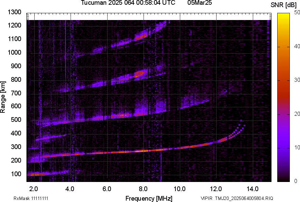Click the SNR [dB] colorbar heading

pyautogui.click(x=284, y=5)
